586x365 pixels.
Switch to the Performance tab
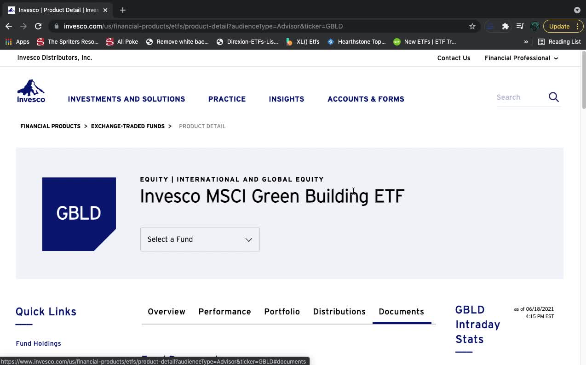click(224, 312)
